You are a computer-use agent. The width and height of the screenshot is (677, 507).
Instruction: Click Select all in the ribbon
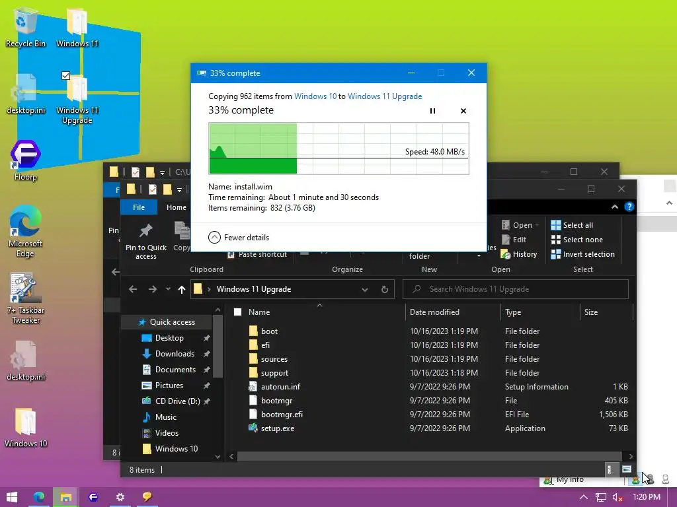[x=572, y=225]
